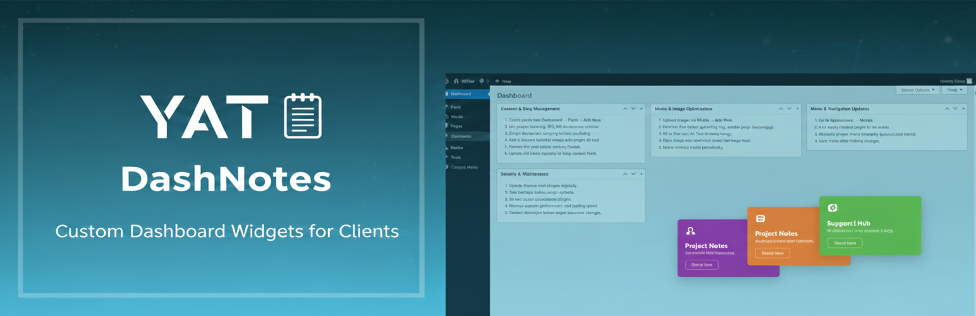Click the orange card's Project Notes title
This screenshot has height=316, width=976.
point(776,234)
